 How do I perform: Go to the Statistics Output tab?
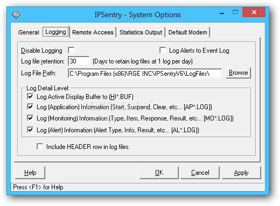(x=141, y=32)
